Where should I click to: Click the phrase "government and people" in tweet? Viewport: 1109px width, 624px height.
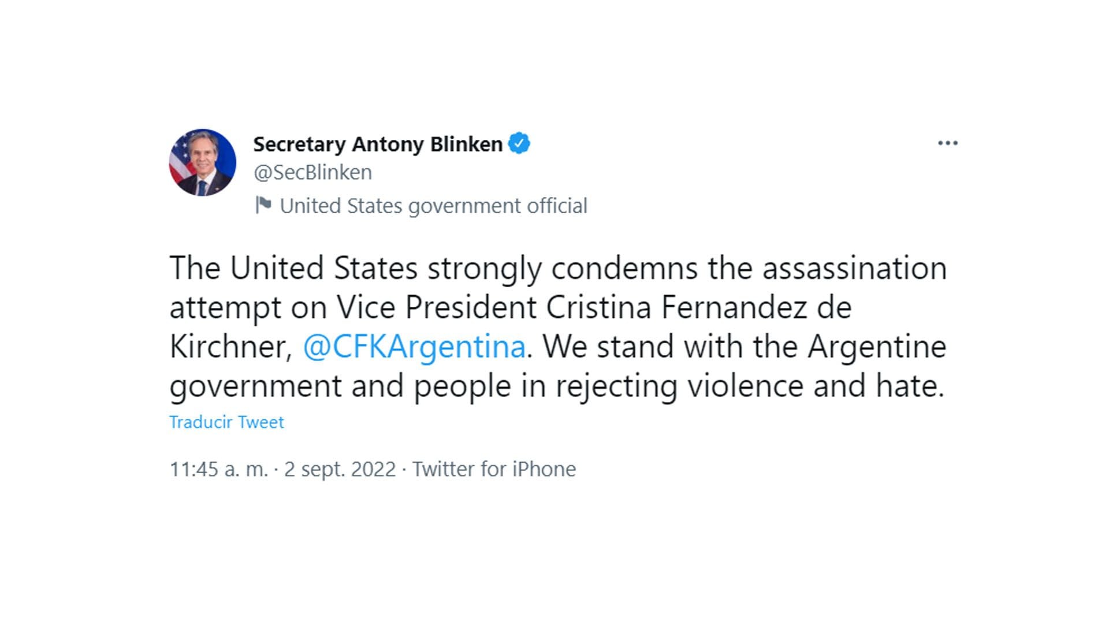pyautogui.click(x=340, y=386)
